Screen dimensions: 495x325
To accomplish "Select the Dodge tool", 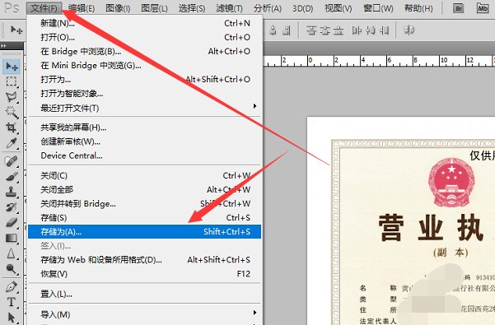I will coord(12,268).
